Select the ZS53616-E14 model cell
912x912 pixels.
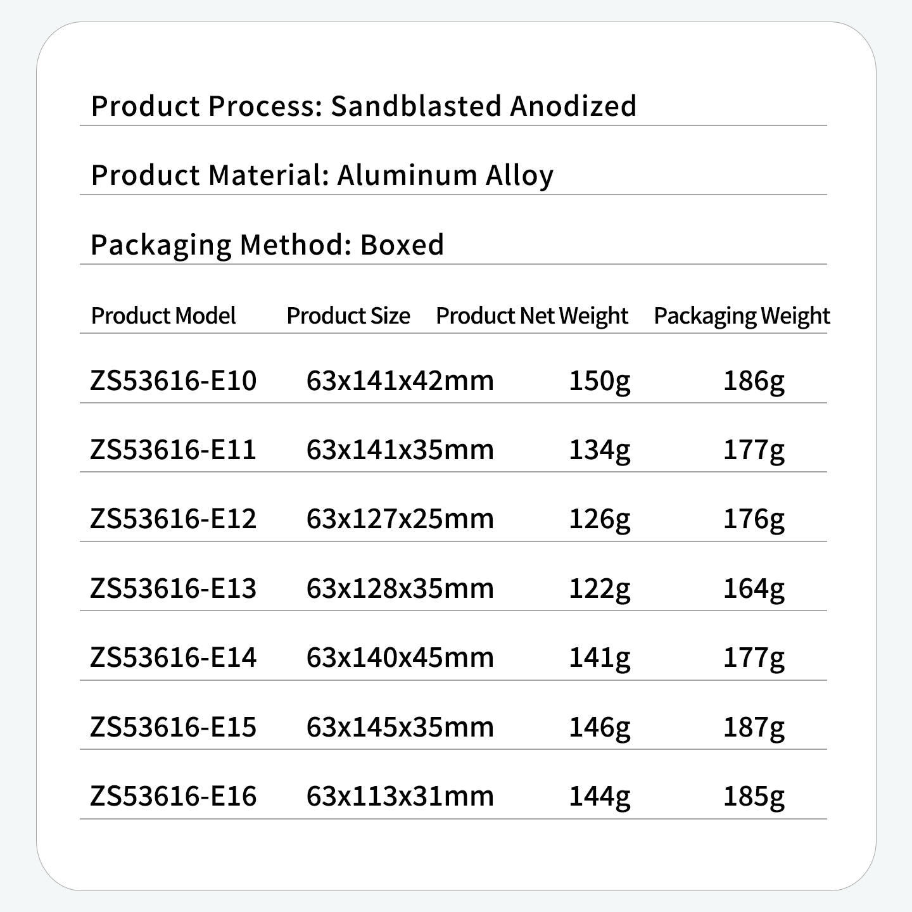(174, 657)
